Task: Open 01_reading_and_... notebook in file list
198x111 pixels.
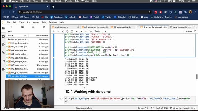Action: point(28,43)
